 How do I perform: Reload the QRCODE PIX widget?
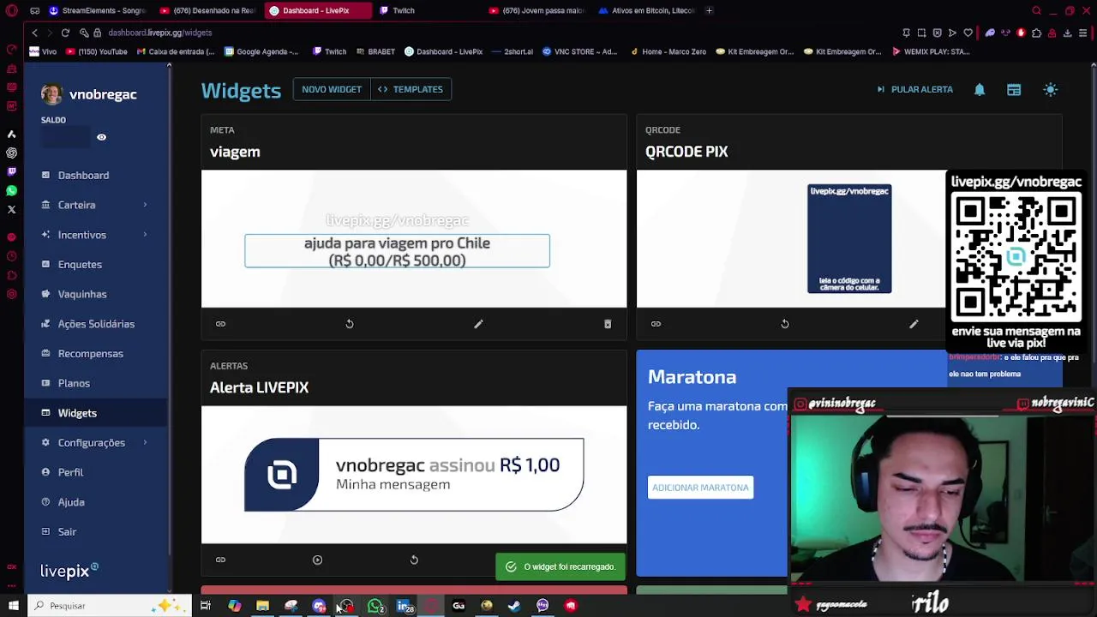click(785, 324)
